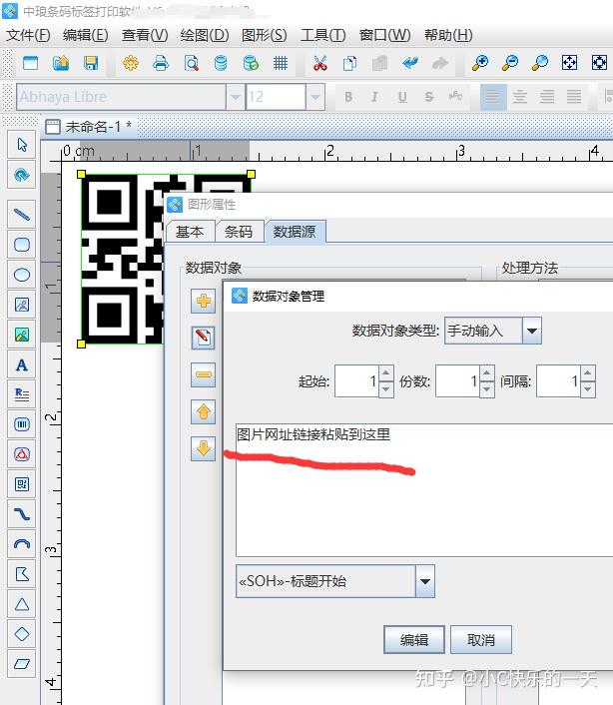
Task: Select the ellipse drawing tool
Action: click(x=22, y=275)
